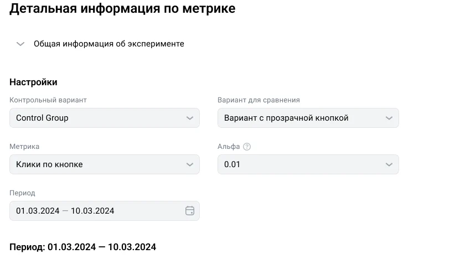Viewport: 455px width, 259px height.
Task: Open the calendar icon in Период field
Action: (190, 210)
